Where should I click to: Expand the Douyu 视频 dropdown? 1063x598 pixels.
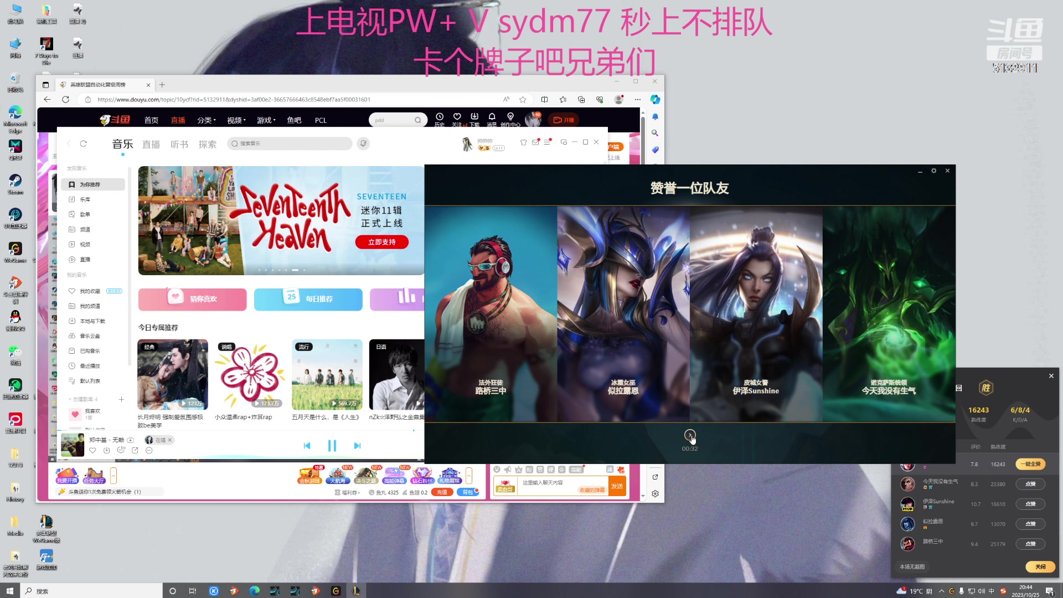236,120
